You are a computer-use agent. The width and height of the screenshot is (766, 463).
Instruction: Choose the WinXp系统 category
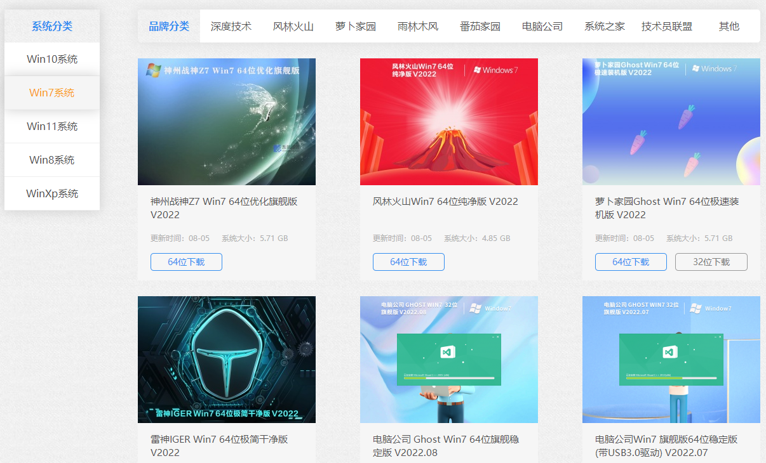pos(52,193)
